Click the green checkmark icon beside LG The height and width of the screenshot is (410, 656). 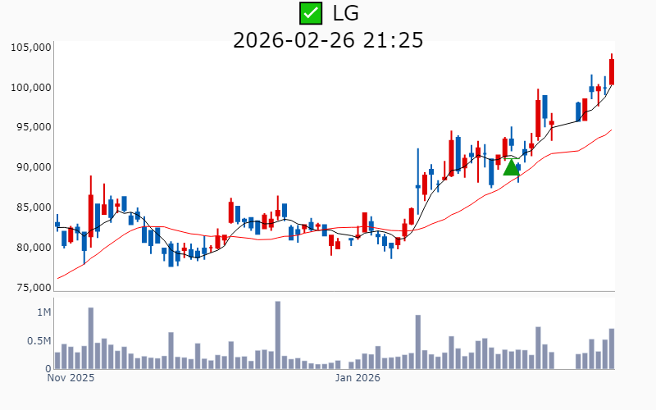(x=311, y=12)
